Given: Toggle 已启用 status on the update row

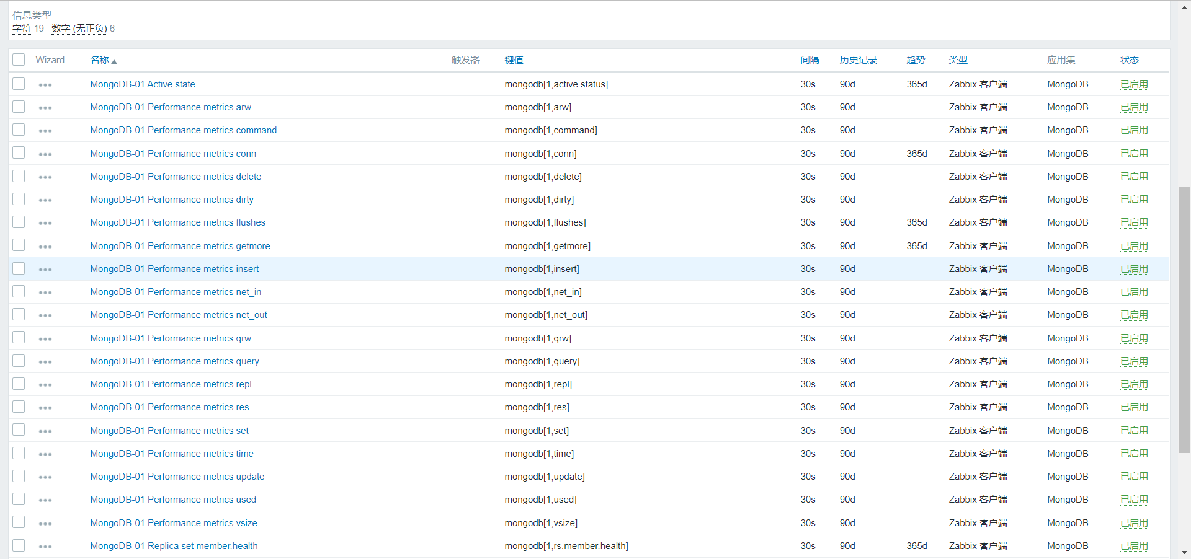Looking at the screenshot, I should tap(1134, 477).
